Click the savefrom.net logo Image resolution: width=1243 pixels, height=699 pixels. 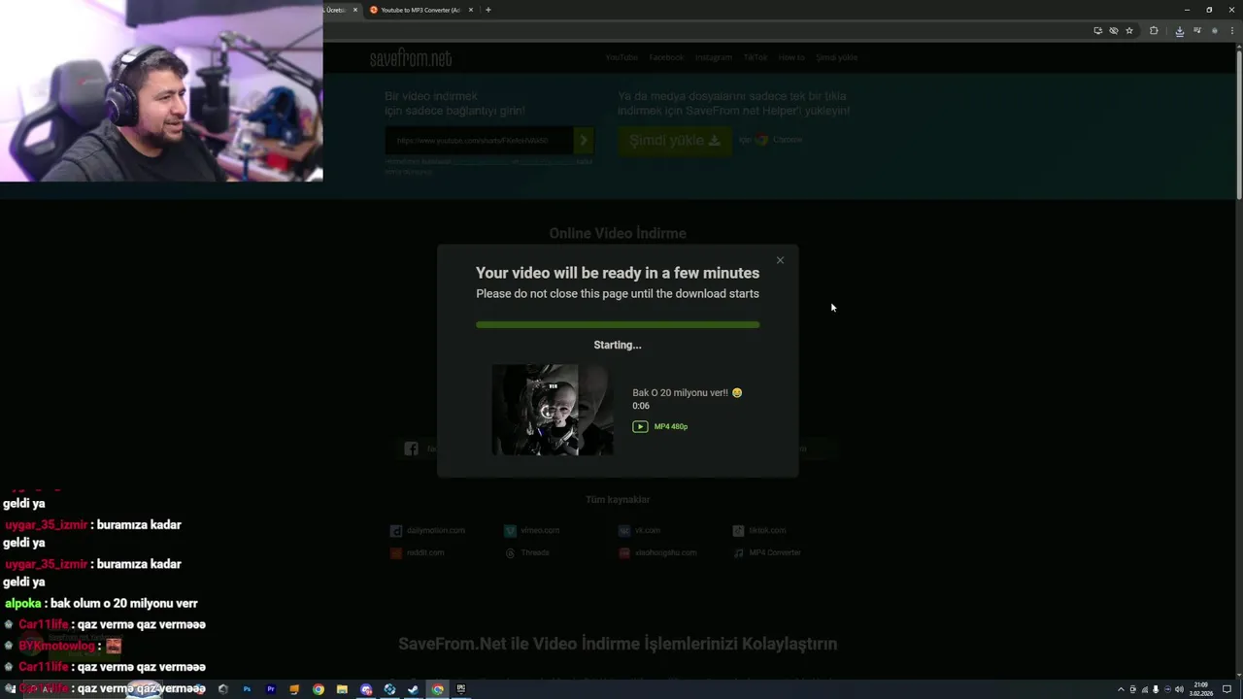411,58
